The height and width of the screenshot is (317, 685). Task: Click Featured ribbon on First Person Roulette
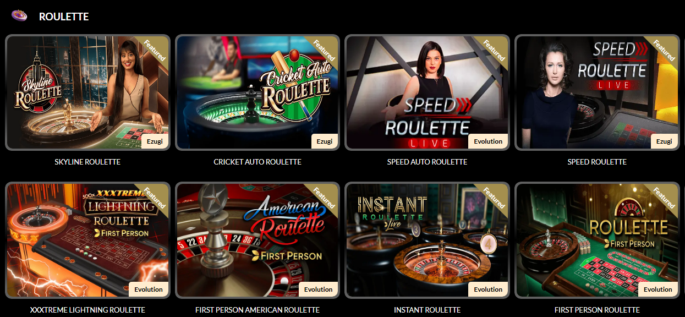(x=664, y=197)
